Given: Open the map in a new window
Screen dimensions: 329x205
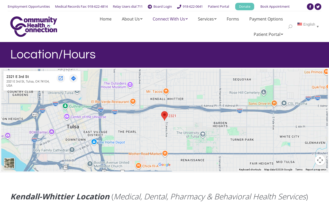Looking at the screenshot, I should 61,78.
